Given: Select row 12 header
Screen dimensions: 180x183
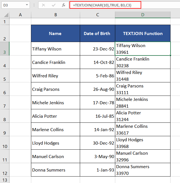Looking at the screenshot, I should pyautogui.click(x=5, y=170).
